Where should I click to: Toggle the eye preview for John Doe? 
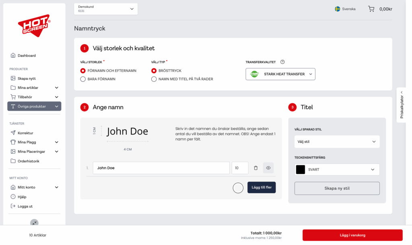pos(268,168)
